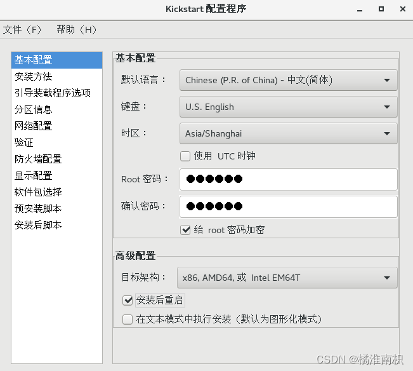
Task: Expand the 键盘 U.S. English dropdown
Action: coord(289,107)
